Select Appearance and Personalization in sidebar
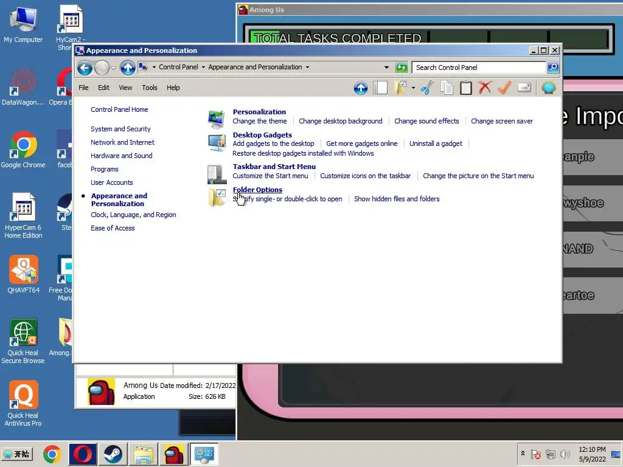 click(119, 199)
